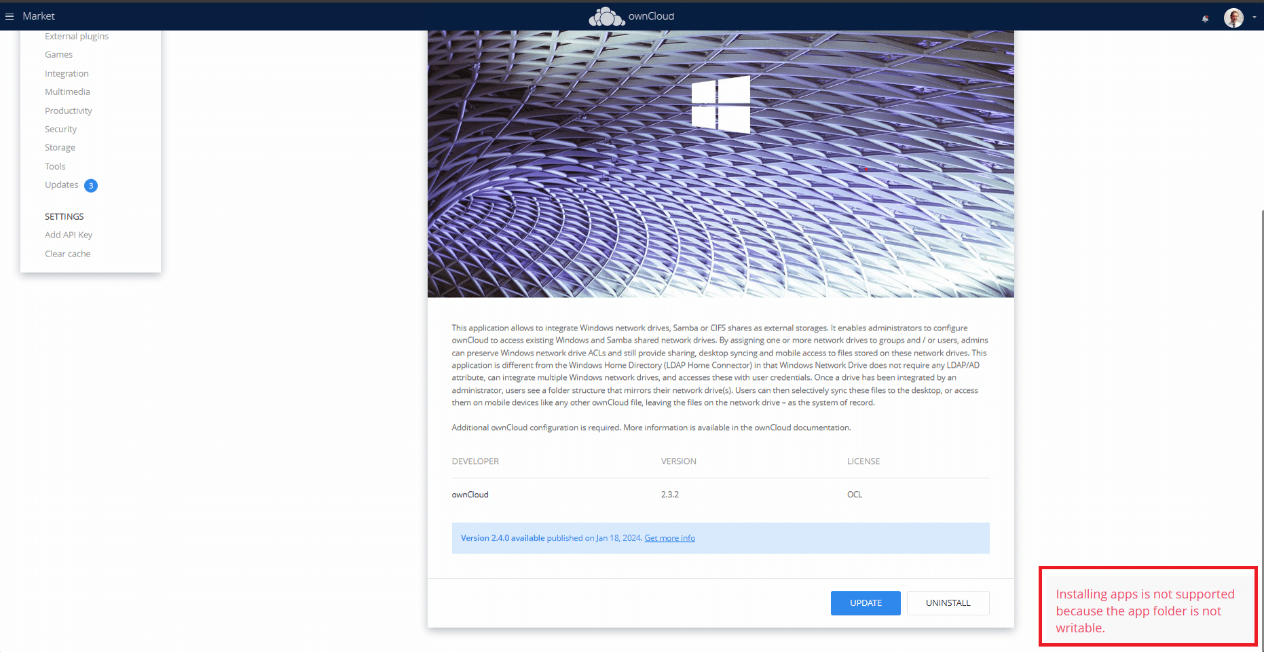Open the hamburger app menu
This screenshot has width=1264, height=652.
click(x=10, y=16)
